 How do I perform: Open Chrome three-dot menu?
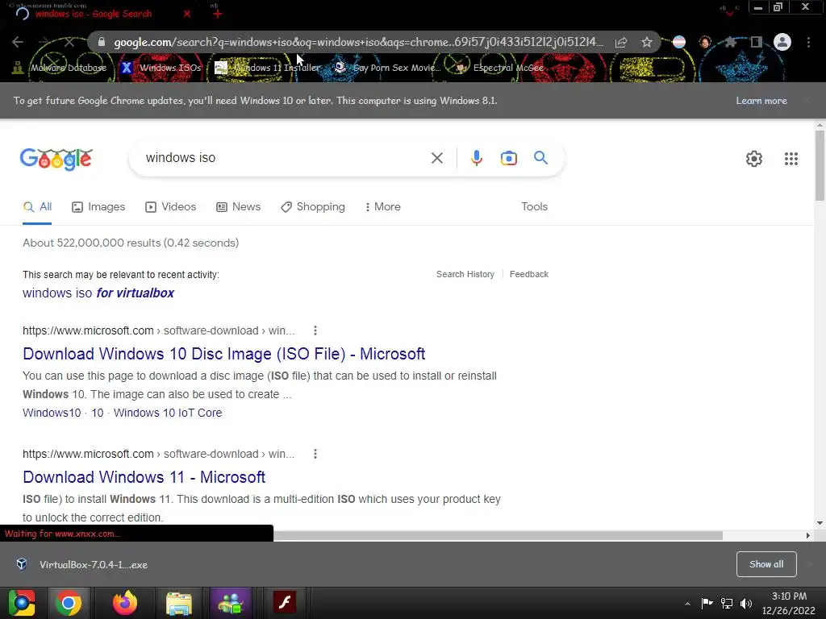808,42
